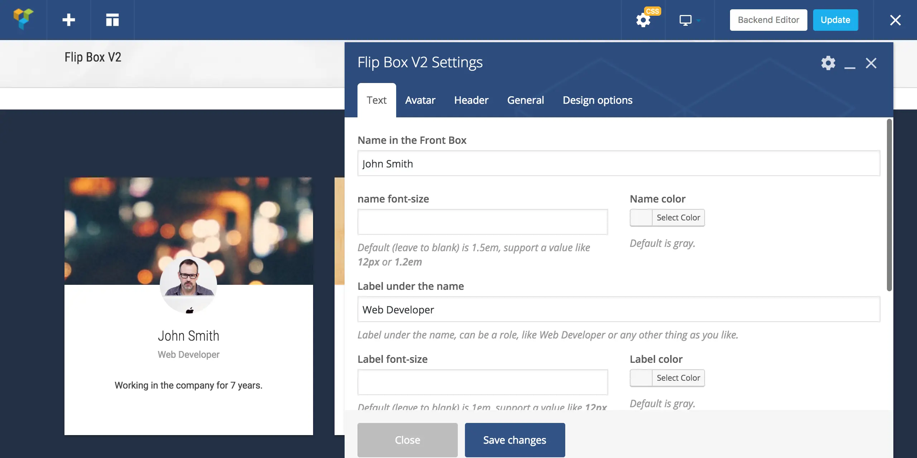The image size is (917, 458).
Task: Close the frontend editor with X icon
Action: (895, 20)
